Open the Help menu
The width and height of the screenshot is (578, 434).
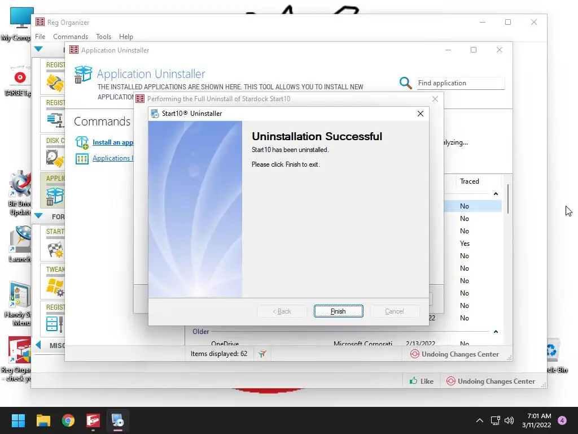pos(126,37)
